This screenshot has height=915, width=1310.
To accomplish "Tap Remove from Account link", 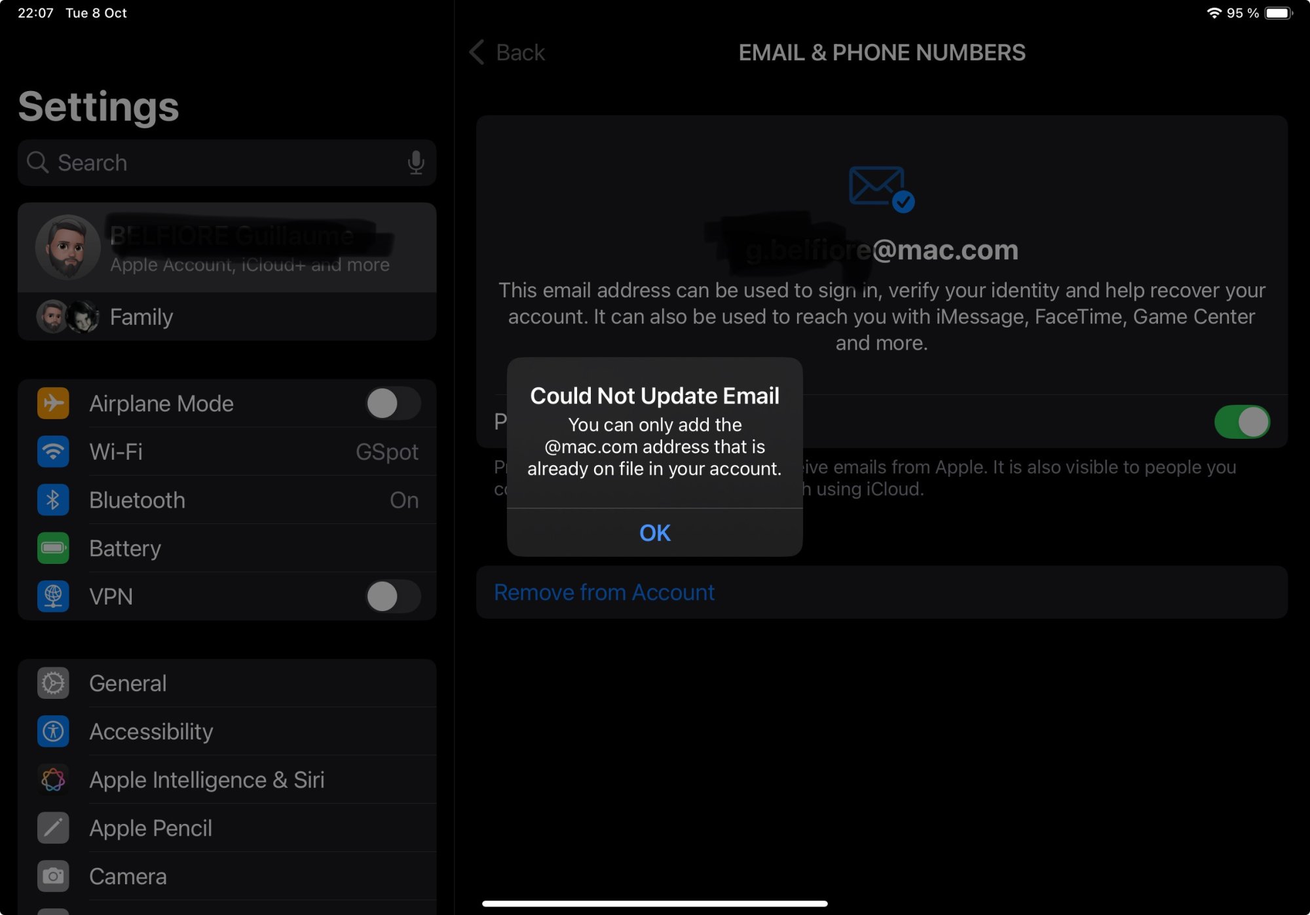I will (604, 592).
